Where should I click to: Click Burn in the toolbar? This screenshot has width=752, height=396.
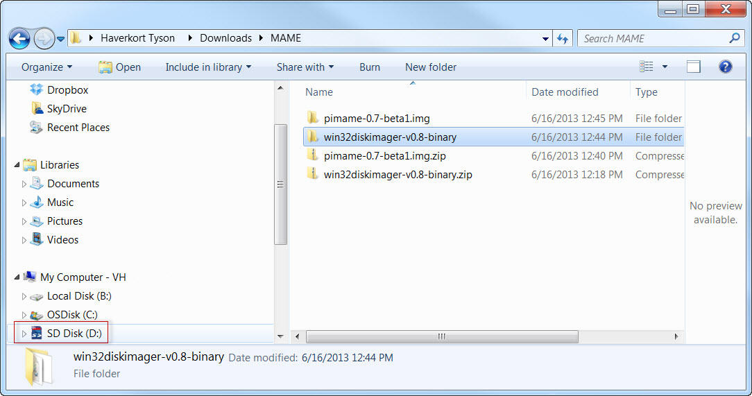[x=370, y=67]
